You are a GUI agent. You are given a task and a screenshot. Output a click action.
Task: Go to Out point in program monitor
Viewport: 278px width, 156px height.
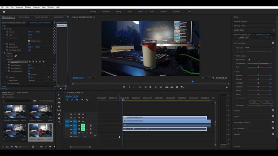160,87
